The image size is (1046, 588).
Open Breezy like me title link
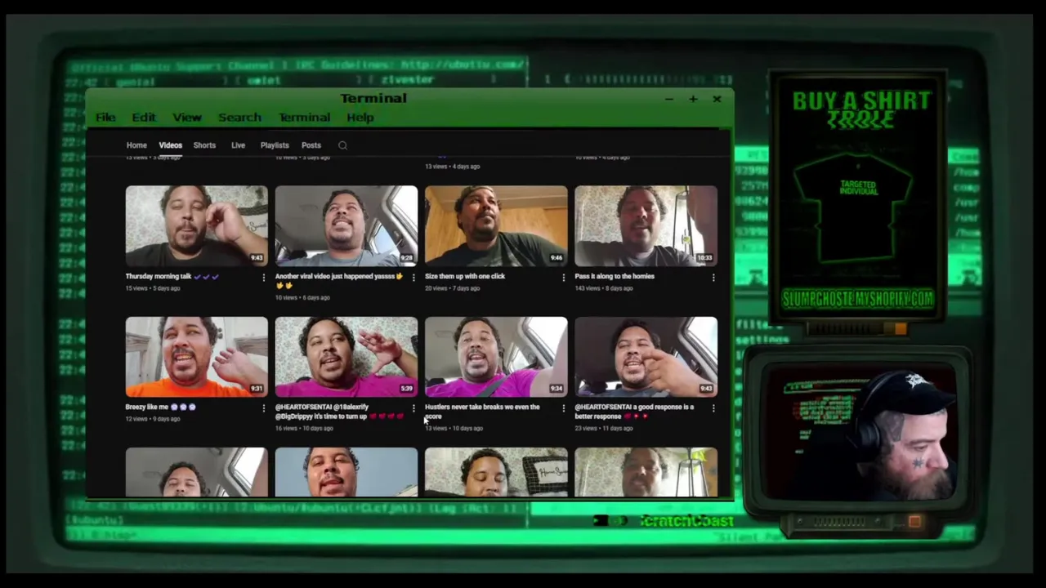point(160,407)
